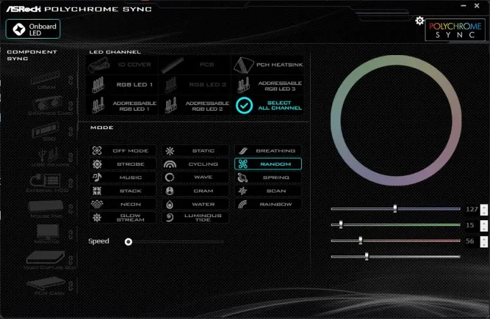The image size is (490, 319).
Task: Click the red channel slider handle
Action: (360, 241)
